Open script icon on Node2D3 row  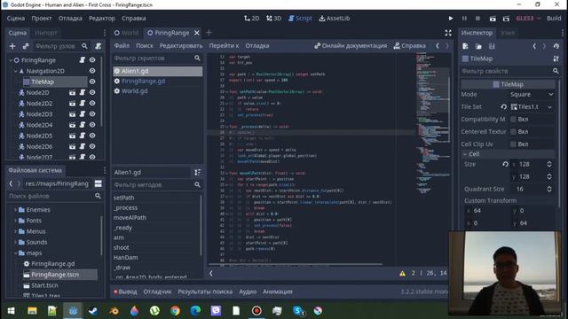pos(83,114)
